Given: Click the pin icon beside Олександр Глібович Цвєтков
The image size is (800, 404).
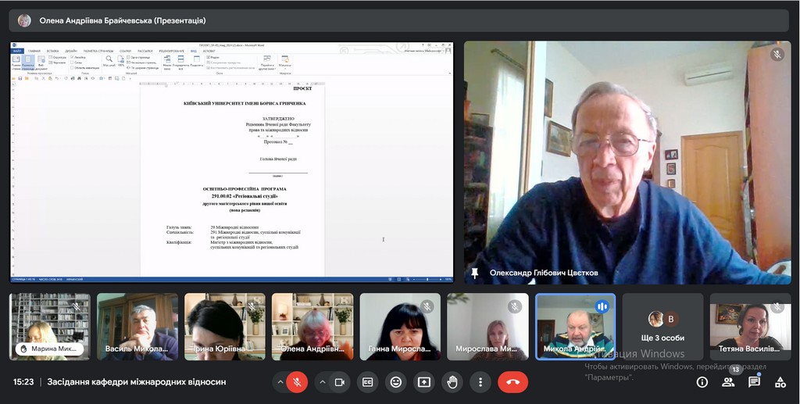Looking at the screenshot, I should tap(474, 274).
